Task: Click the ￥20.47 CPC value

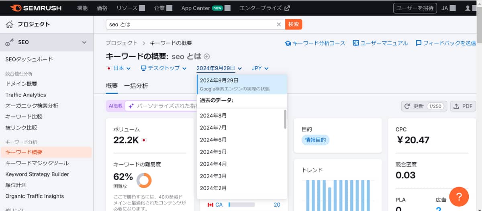Action: 413,140
